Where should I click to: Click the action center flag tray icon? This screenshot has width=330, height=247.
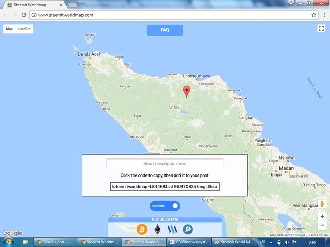[x=294, y=242]
